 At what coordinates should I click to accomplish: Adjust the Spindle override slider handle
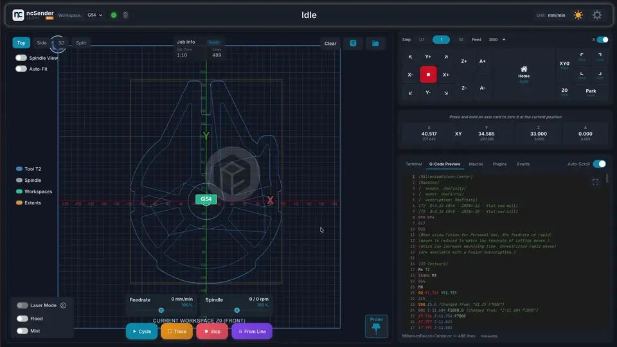pyautogui.click(x=237, y=310)
